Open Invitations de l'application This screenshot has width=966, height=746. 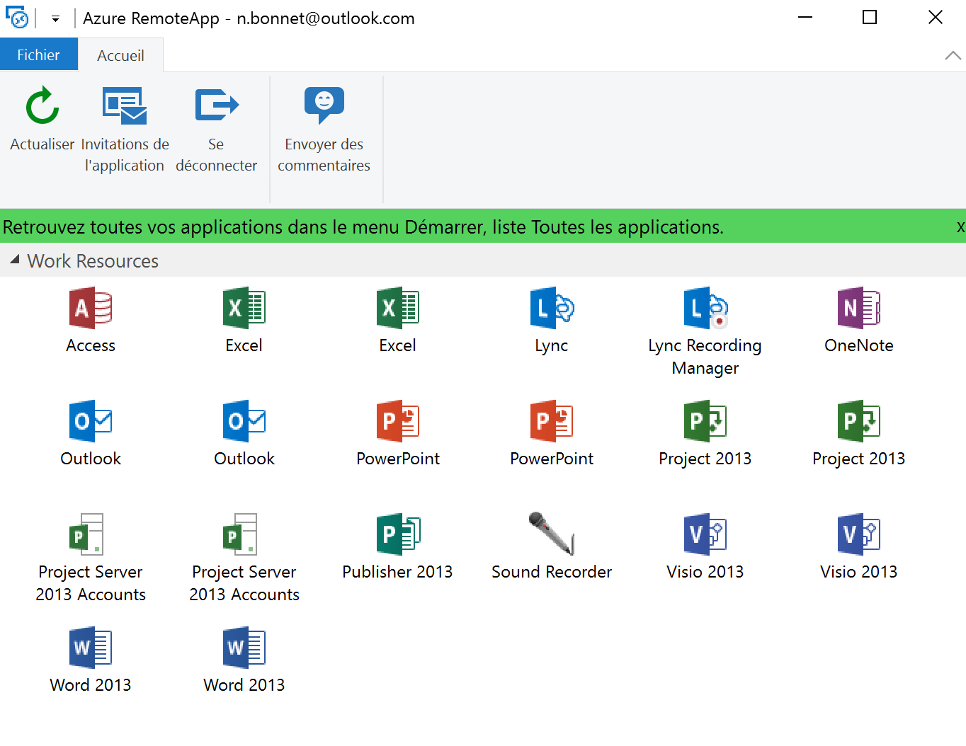(125, 106)
